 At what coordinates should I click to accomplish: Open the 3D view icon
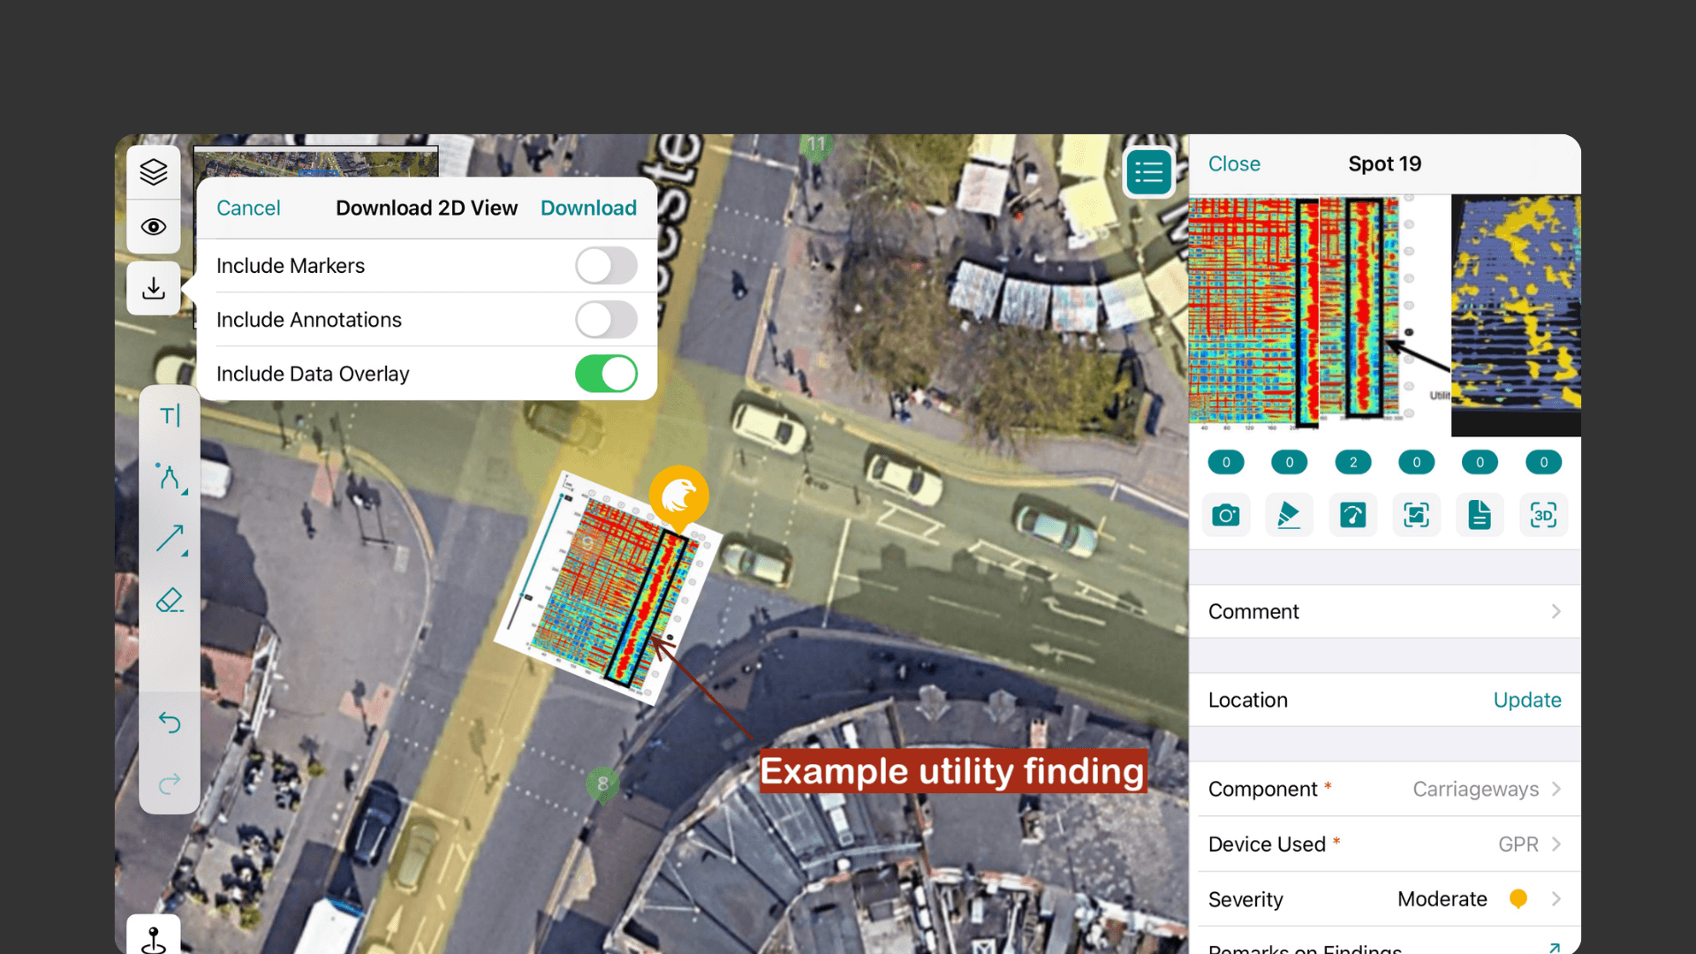1544,515
